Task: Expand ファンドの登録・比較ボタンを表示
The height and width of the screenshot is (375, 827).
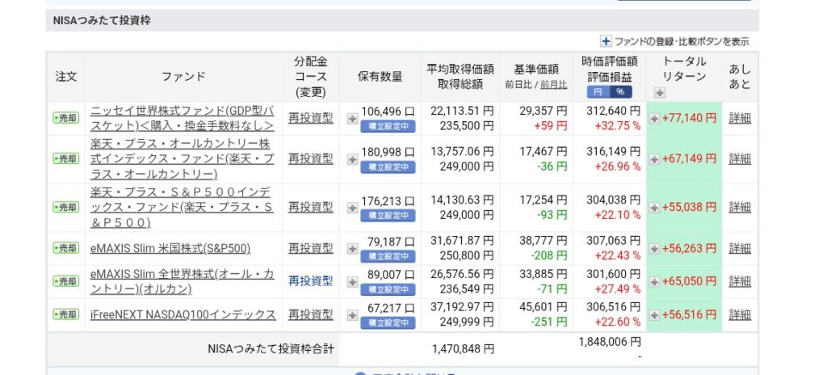Action: pos(606,41)
